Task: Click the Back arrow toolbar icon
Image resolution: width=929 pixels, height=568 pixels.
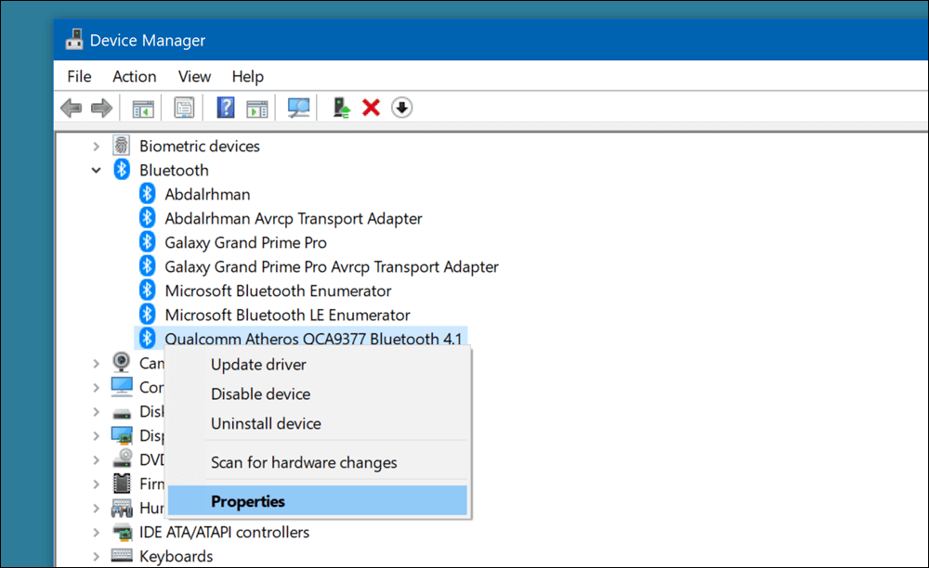Action: [x=72, y=109]
